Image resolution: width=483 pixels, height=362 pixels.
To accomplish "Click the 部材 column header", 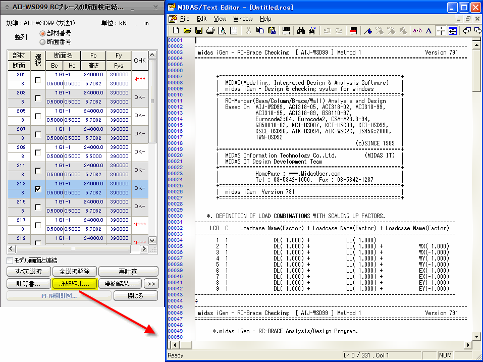I will click(19, 56).
